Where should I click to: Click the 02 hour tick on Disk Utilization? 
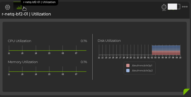click(x=152, y=57)
